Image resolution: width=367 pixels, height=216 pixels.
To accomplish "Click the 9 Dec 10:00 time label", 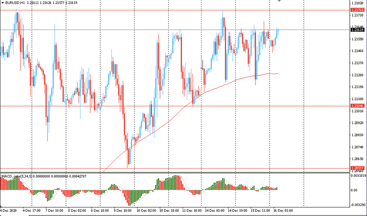I will pos(123,210).
